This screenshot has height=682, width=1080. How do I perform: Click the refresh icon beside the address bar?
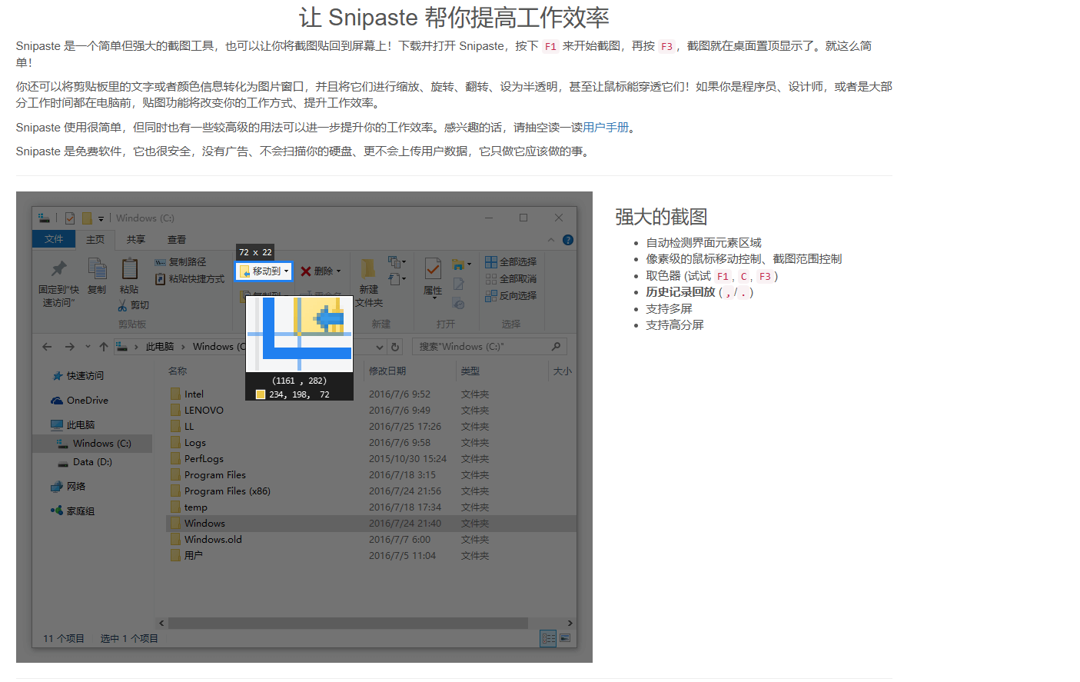click(x=395, y=347)
